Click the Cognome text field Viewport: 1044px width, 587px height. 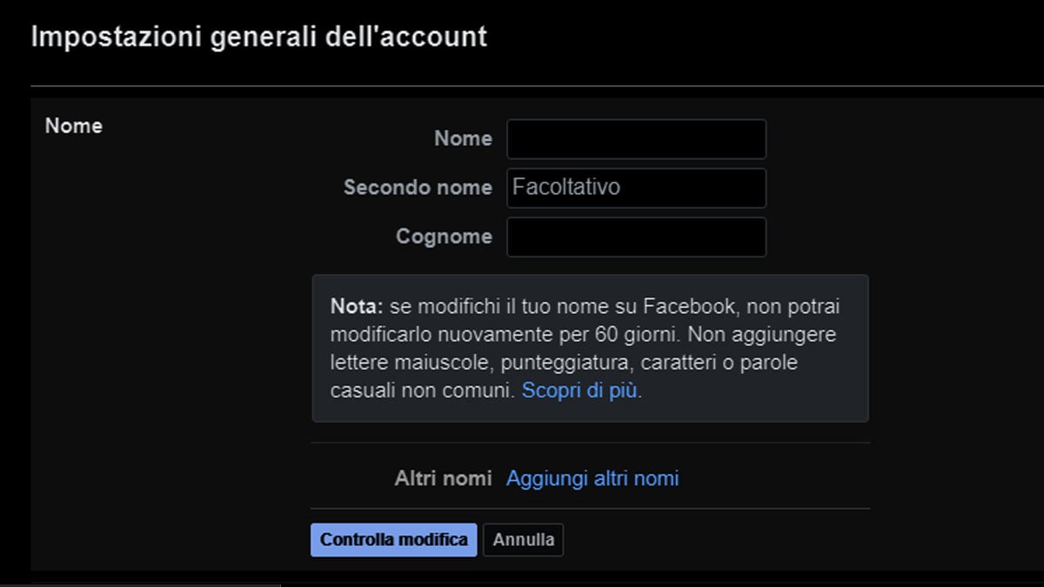[636, 236]
